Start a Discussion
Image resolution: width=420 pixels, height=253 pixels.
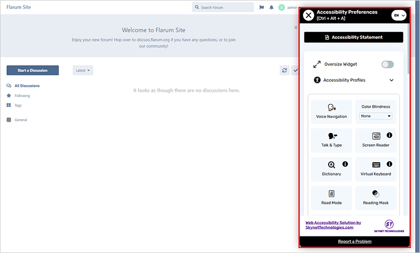[x=33, y=70]
